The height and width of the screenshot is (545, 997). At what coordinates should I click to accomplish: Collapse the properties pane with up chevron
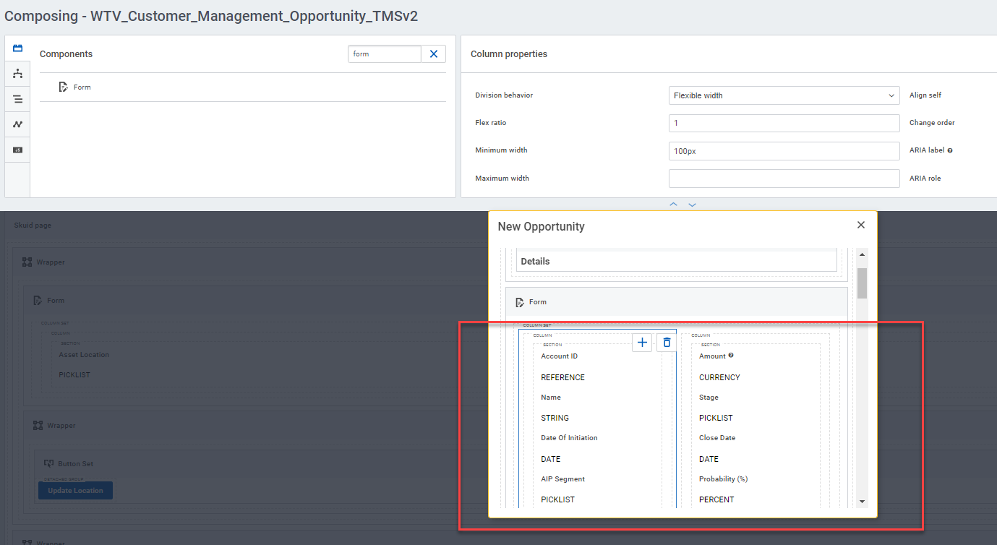pos(673,205)
